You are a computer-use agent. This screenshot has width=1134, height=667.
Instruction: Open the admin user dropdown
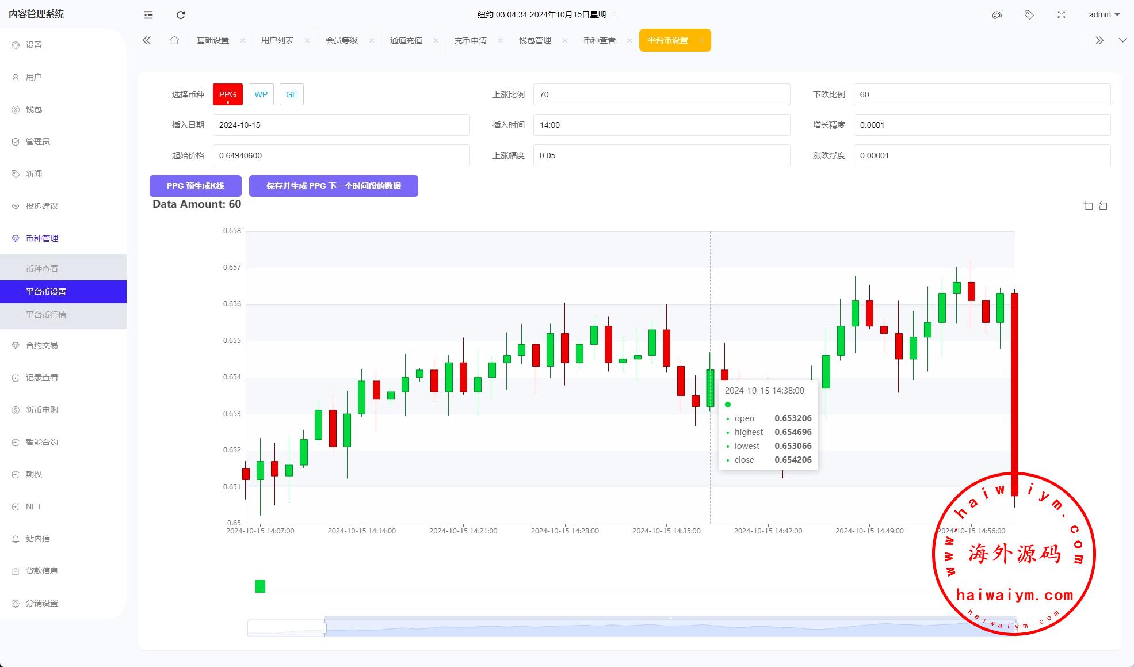pyautogui.click(x=1104, y=15)
